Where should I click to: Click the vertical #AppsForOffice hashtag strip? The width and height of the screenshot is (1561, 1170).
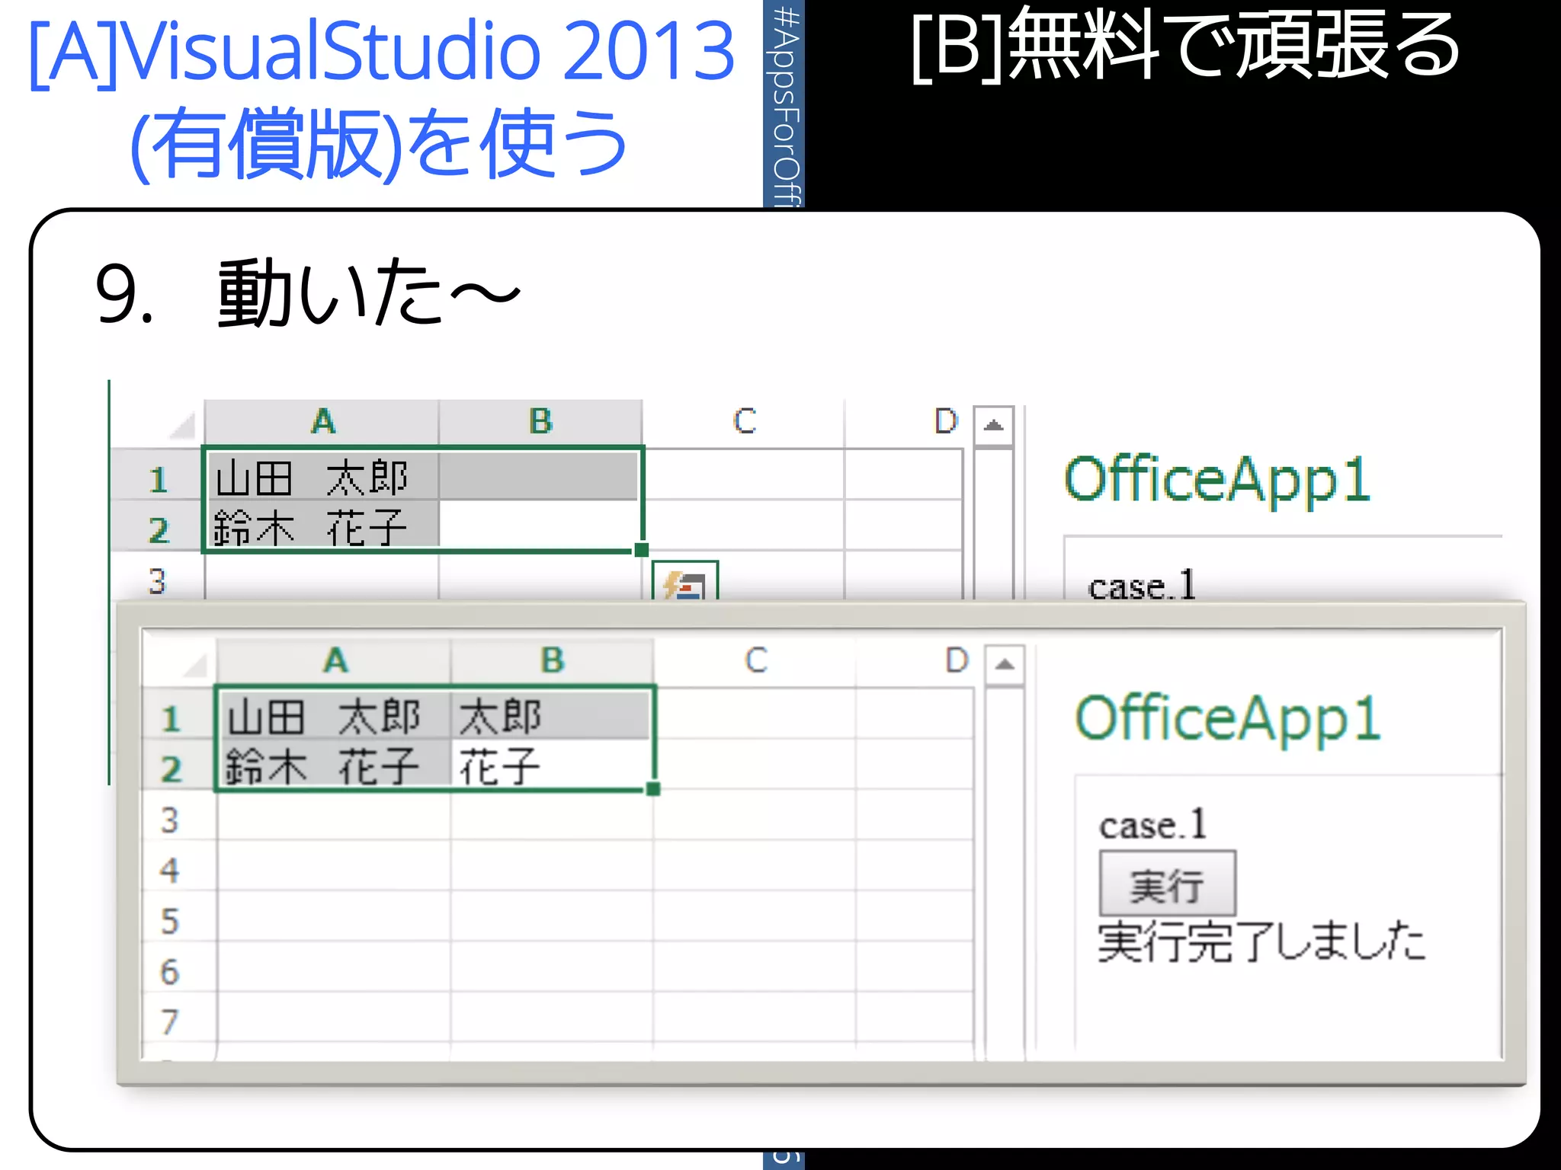pyautogui.click(x=784, y=104)
